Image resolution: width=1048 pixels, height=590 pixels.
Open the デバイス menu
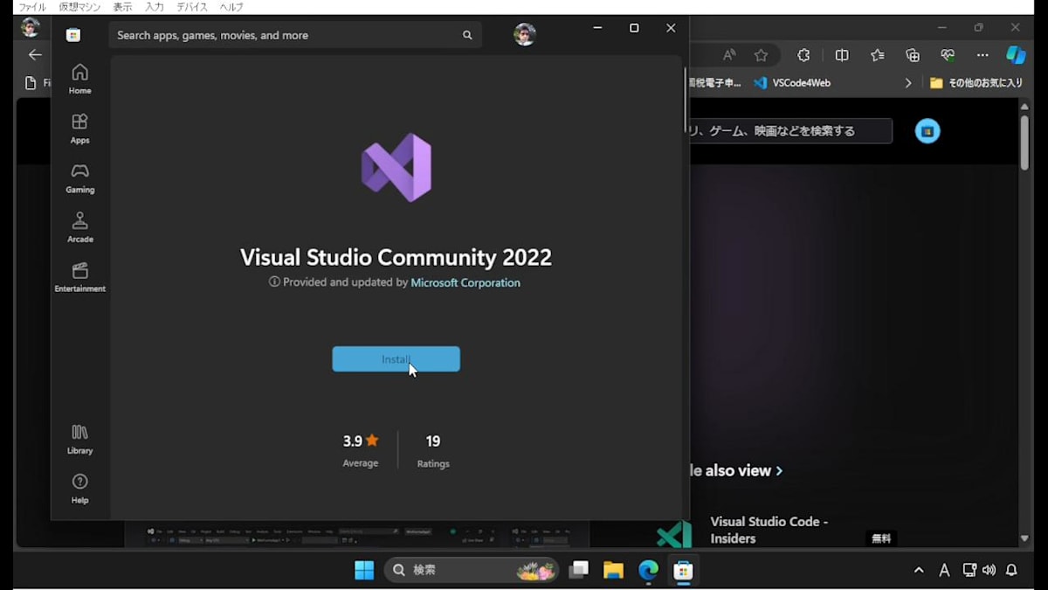[192, 7]
